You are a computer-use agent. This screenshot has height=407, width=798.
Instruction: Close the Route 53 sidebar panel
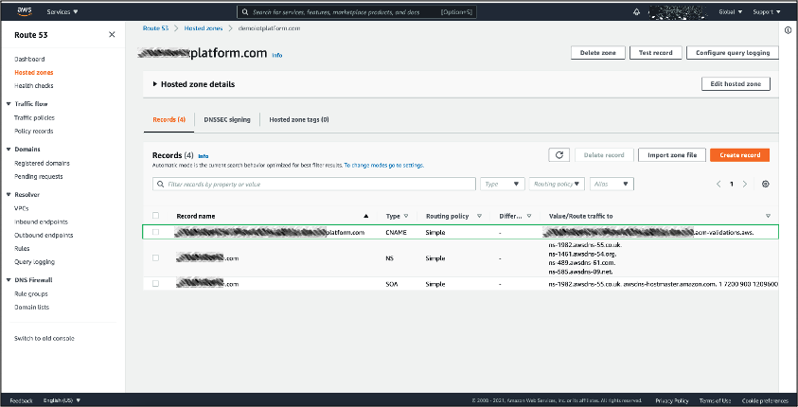pos(113,35)
